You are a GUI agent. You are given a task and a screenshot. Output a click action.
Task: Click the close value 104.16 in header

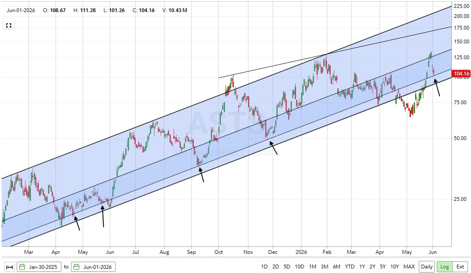click(x=147, y=10)
